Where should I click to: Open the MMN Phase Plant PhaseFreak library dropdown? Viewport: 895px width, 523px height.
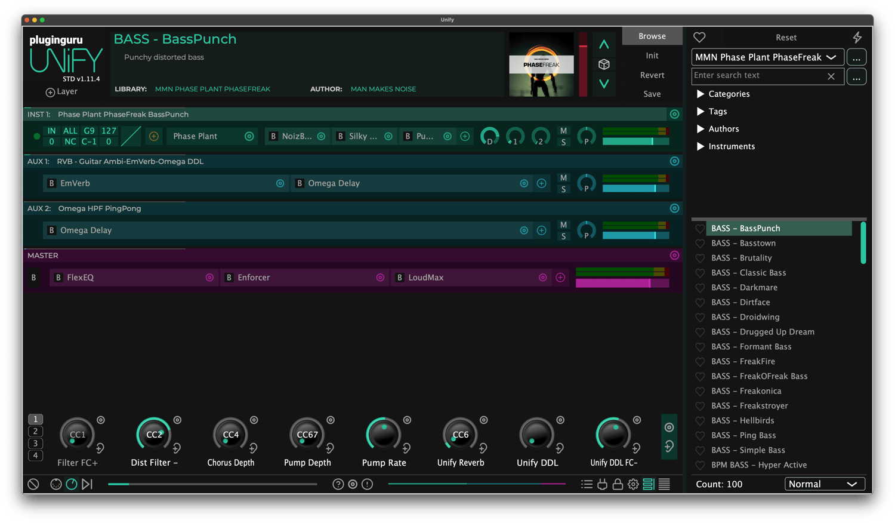[x=767, y=57]
